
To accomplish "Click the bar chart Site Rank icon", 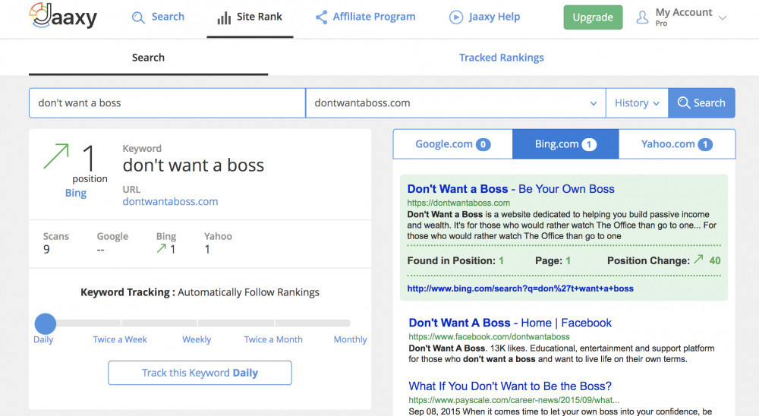I will 224,18.
